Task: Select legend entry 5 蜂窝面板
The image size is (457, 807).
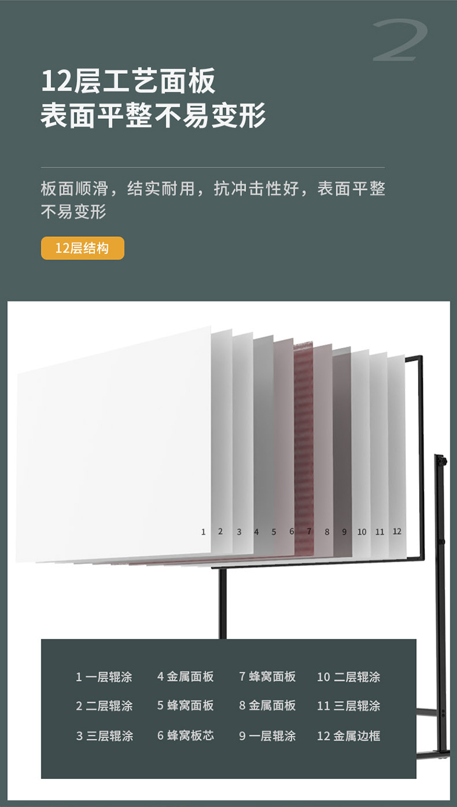Action: coord(185,706)
